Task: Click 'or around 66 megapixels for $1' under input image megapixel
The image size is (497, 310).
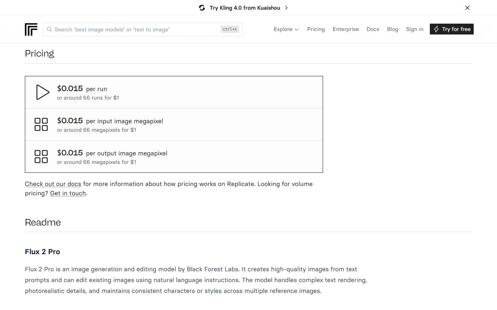Action: pos(97,130)
